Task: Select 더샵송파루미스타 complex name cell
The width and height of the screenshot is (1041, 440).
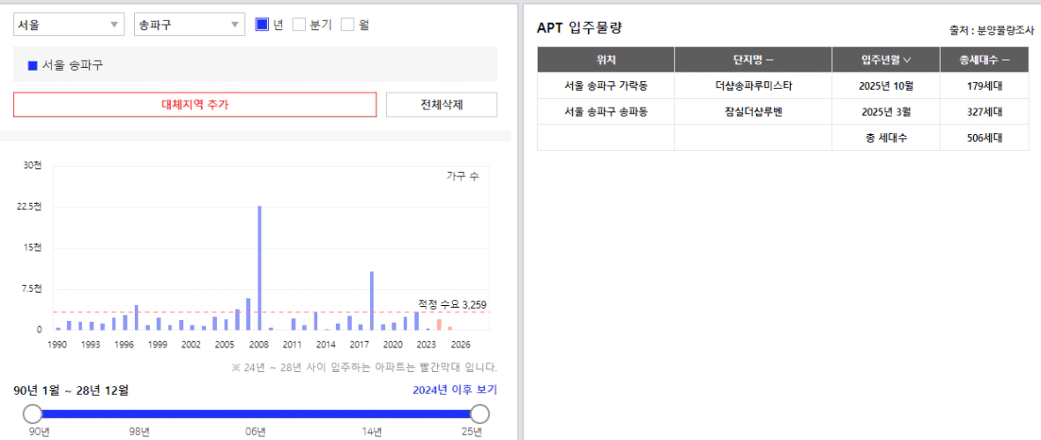Action: click(753, 86)
